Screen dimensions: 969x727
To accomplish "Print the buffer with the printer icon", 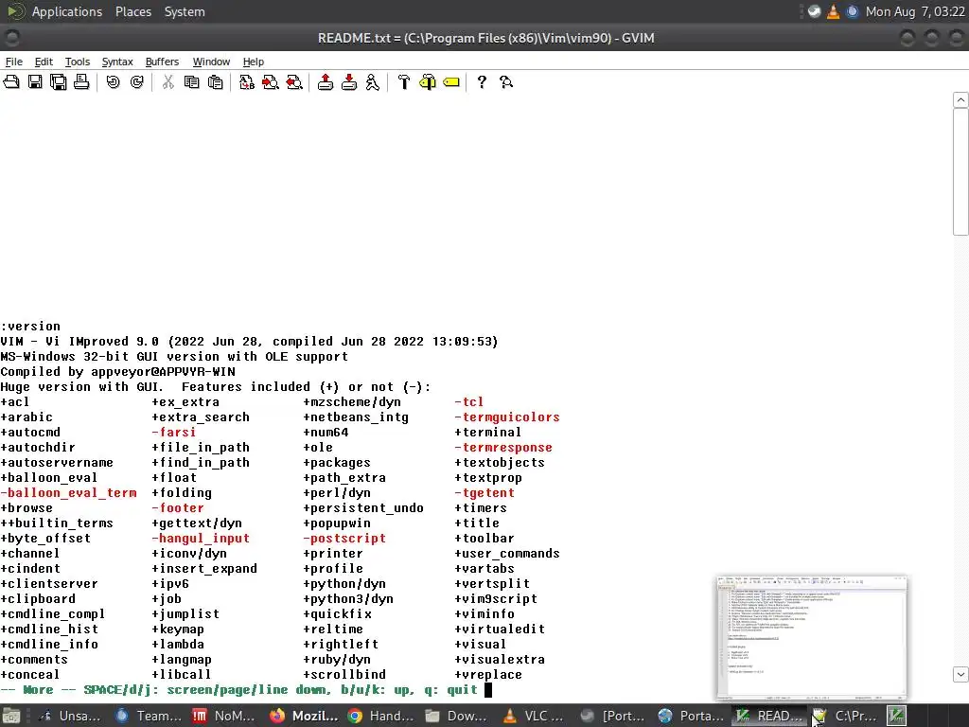I will [81, 82].
